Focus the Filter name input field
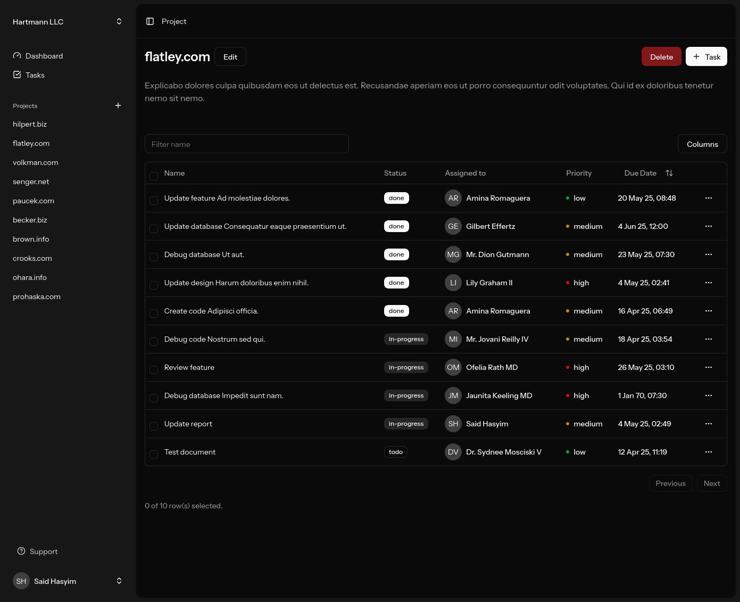The image size is (740, 602). pos(246,144)
